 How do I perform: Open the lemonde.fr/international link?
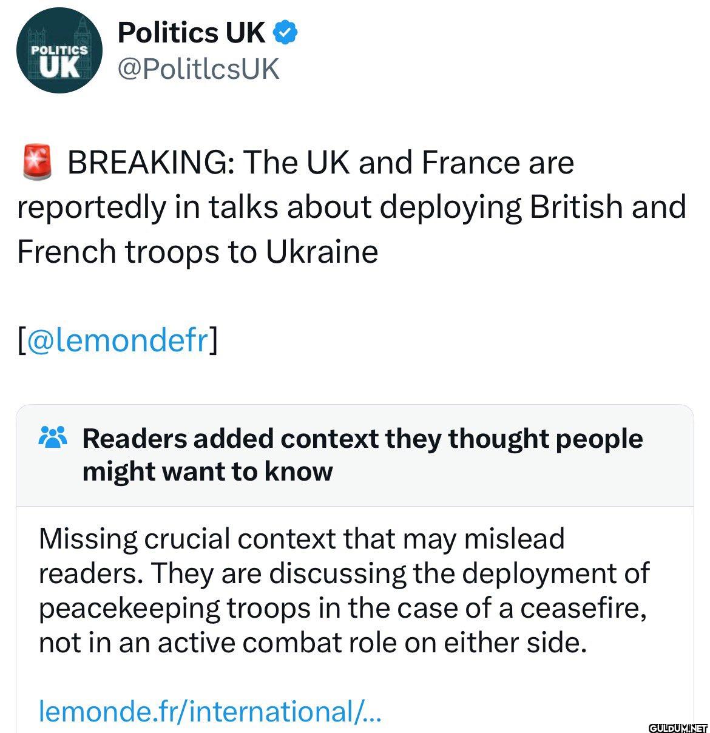tap(209, 711)
